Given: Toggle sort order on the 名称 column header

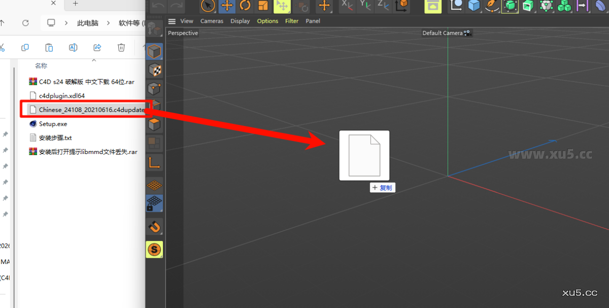Looking at the screenshot, I should click(41, 65).
